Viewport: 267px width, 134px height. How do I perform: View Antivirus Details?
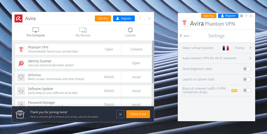109,77
